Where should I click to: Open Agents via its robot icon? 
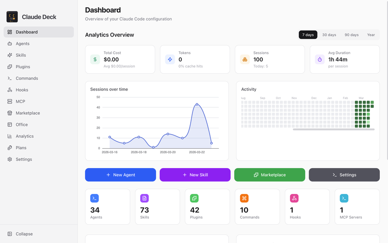(10, 44)
